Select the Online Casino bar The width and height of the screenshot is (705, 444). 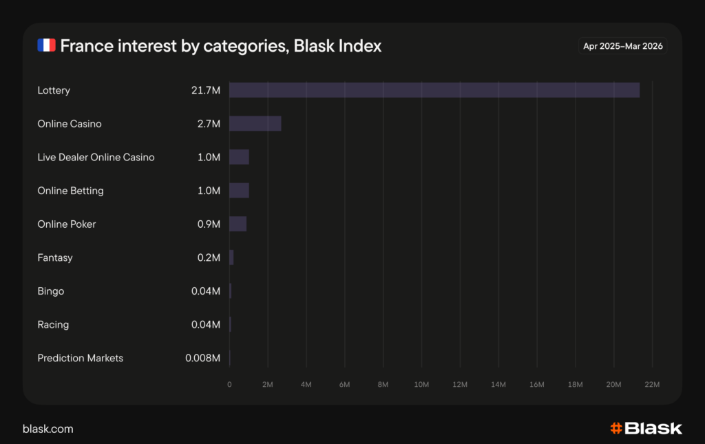tap(255, 124)
